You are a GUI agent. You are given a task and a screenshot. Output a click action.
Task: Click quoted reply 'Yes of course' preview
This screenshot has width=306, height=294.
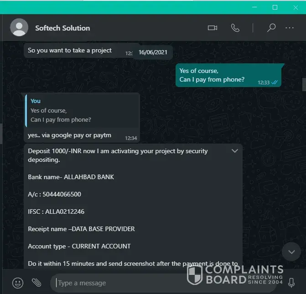point(83,111)
